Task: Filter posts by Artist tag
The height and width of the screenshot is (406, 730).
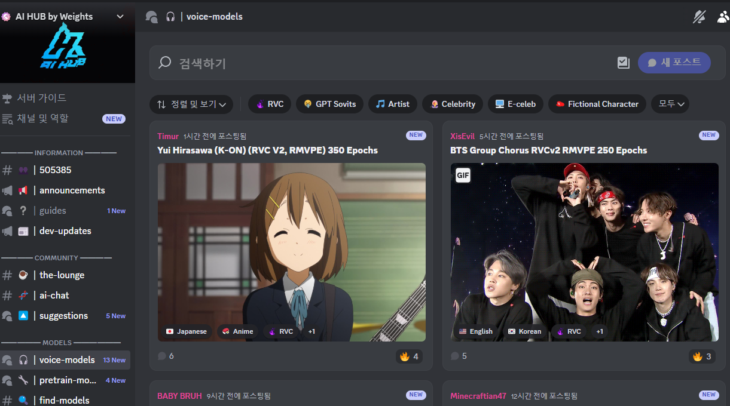Action: [393, 104]
